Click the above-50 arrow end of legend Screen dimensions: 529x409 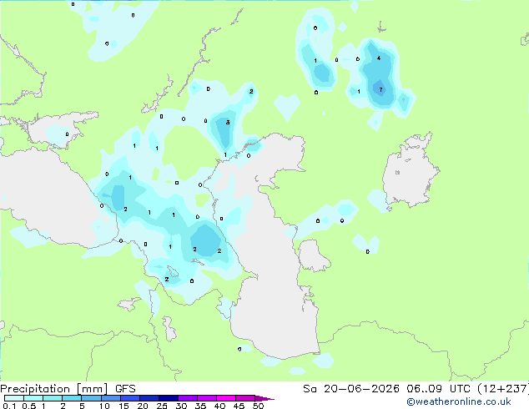tap(264, 398)
